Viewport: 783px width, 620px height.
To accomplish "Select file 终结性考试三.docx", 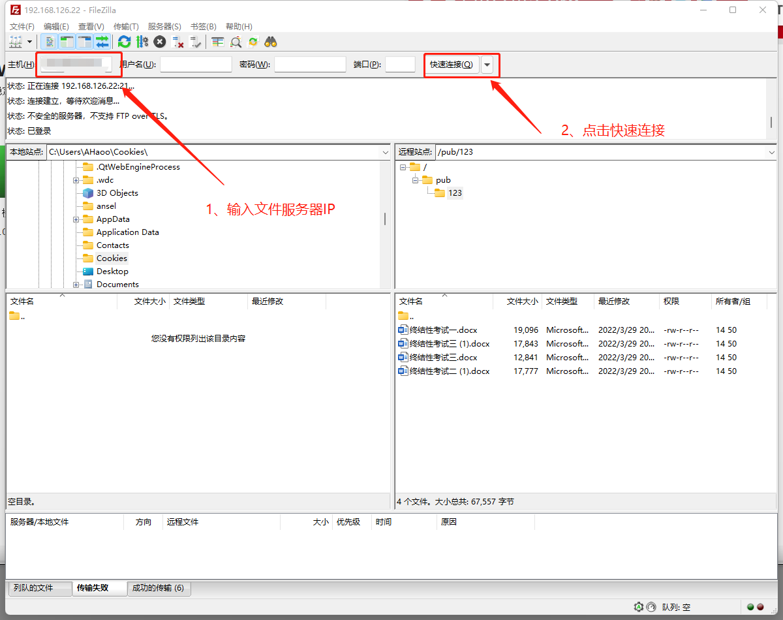I will point(444,358).
